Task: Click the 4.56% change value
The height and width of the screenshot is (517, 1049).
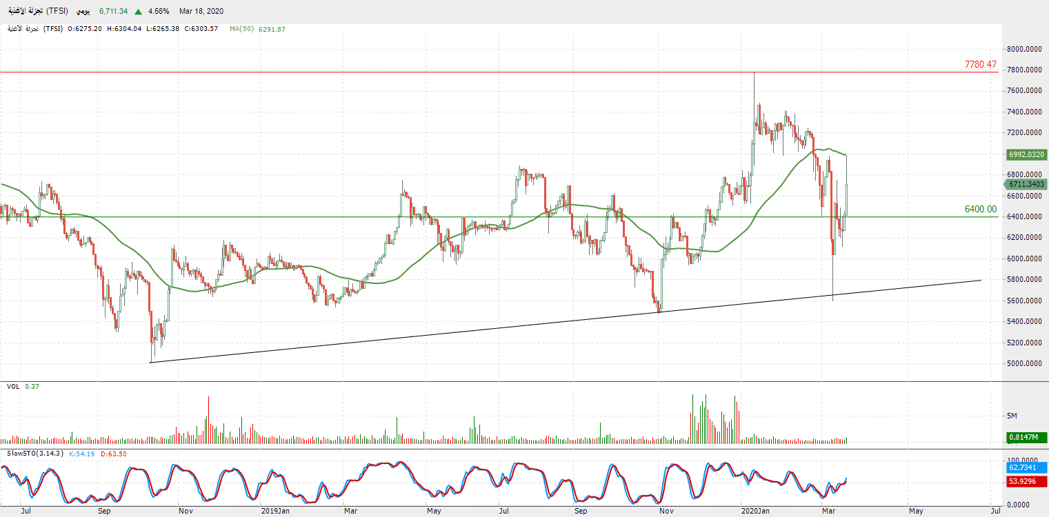Action: point(158,12)
